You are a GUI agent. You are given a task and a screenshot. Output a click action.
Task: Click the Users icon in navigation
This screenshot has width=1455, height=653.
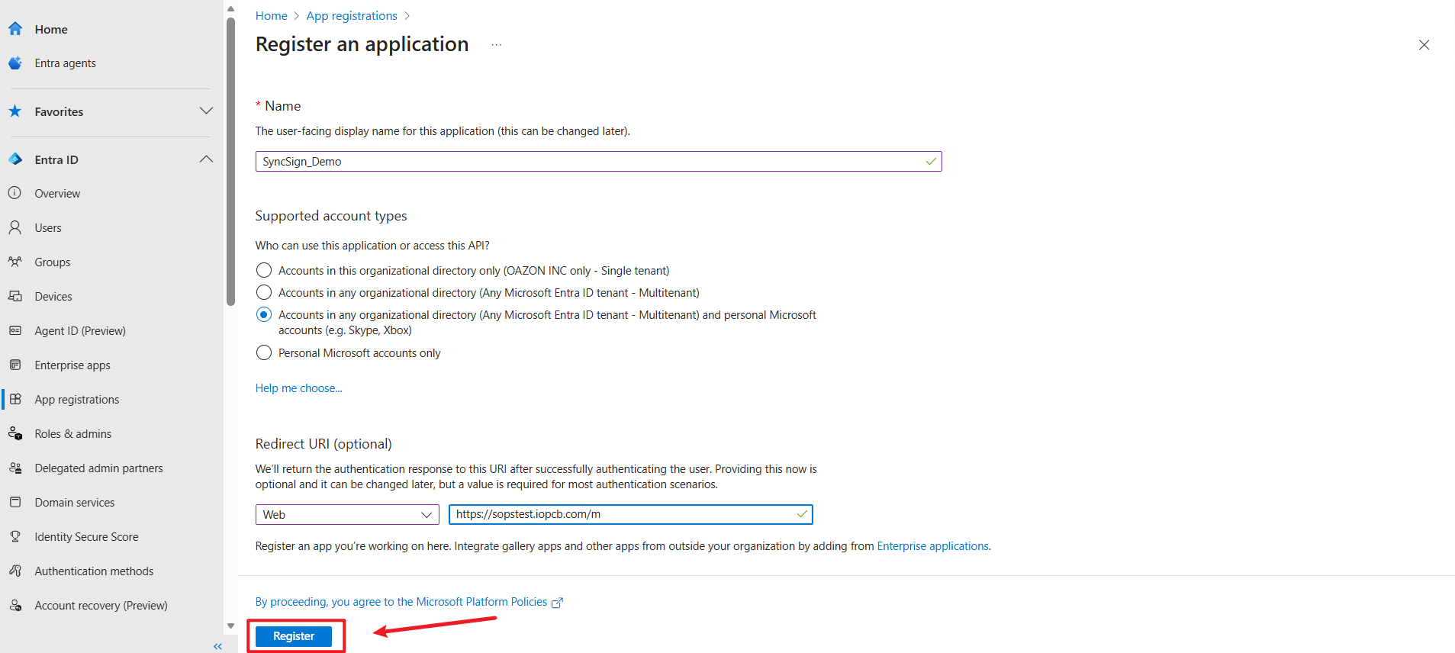pyautogui.click(x=15, y=227)
